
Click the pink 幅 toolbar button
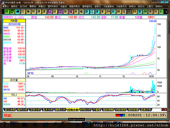pyautogui.click(x=71, y=11)
